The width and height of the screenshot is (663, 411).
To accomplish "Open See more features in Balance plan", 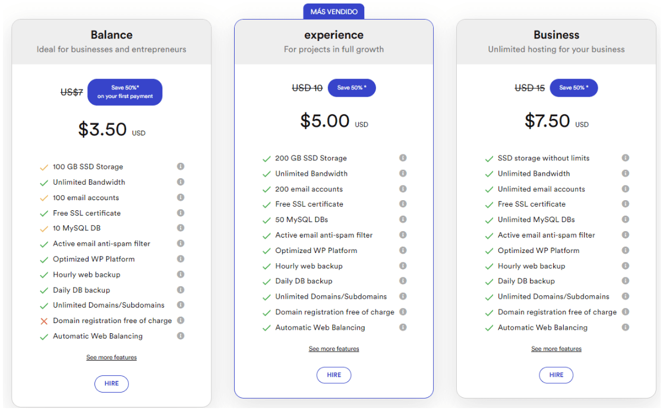I will coord(112,358).
